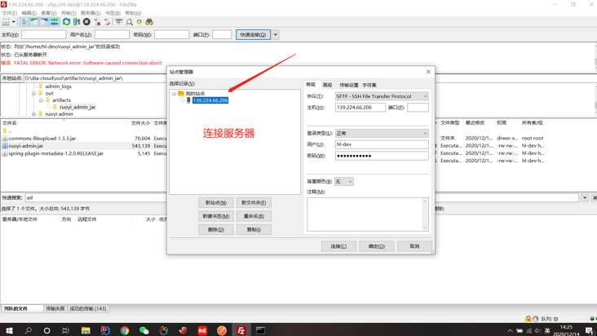Click the masked password field in Site Manager

[x=382, y=156]
